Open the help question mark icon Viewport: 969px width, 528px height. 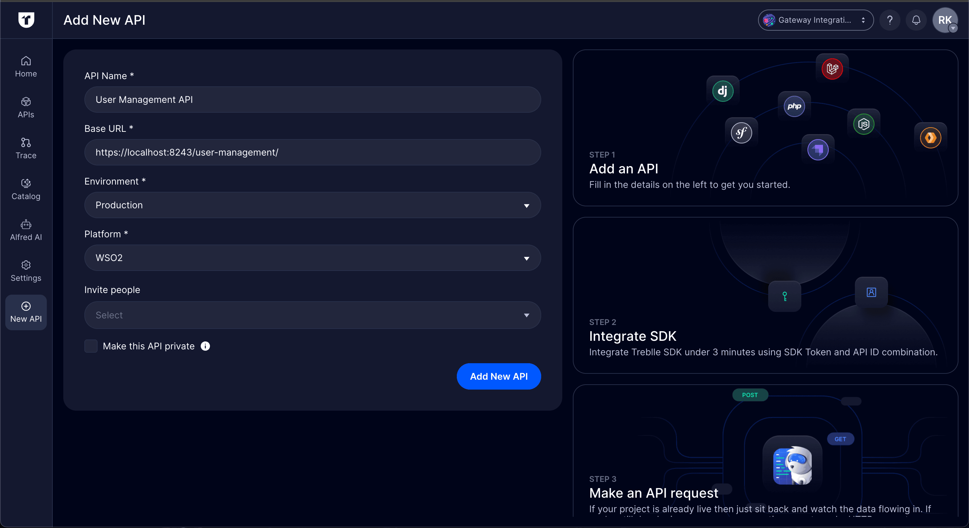[x=890, y=20]
